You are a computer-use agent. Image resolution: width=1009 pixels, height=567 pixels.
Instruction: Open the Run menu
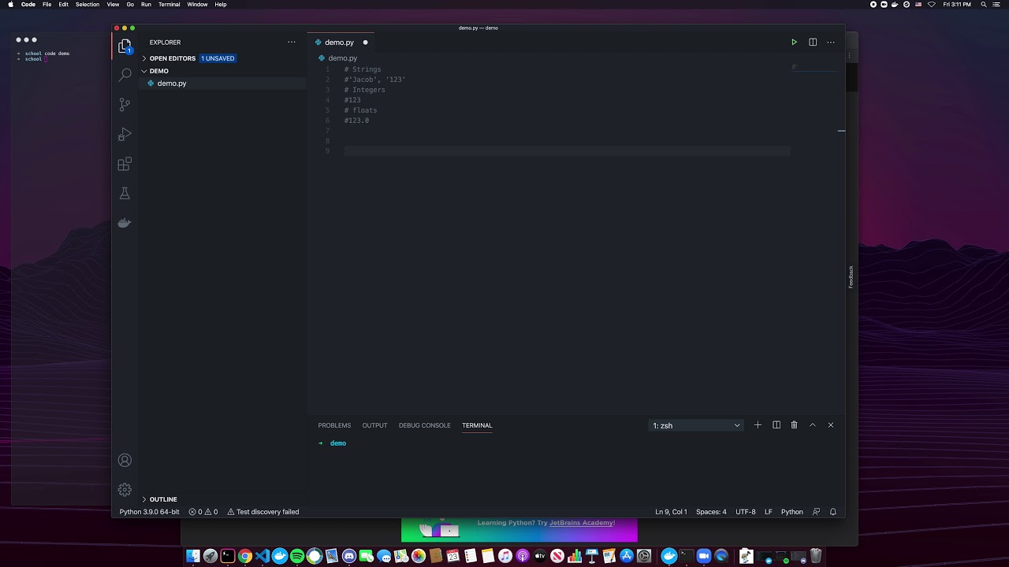point(146,5)
